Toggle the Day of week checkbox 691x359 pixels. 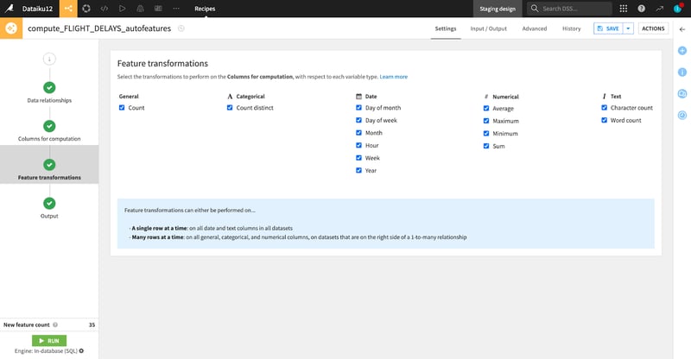(x=358, y=120)
